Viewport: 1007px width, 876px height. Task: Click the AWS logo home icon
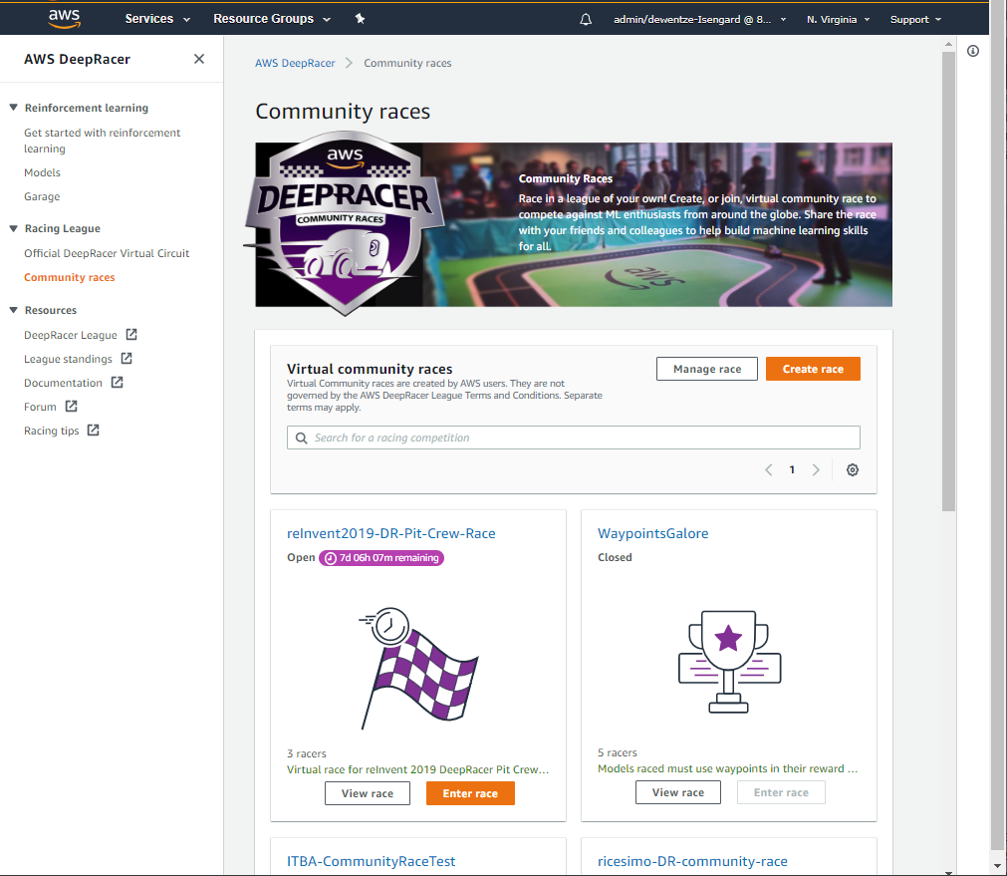click(64, 18)
